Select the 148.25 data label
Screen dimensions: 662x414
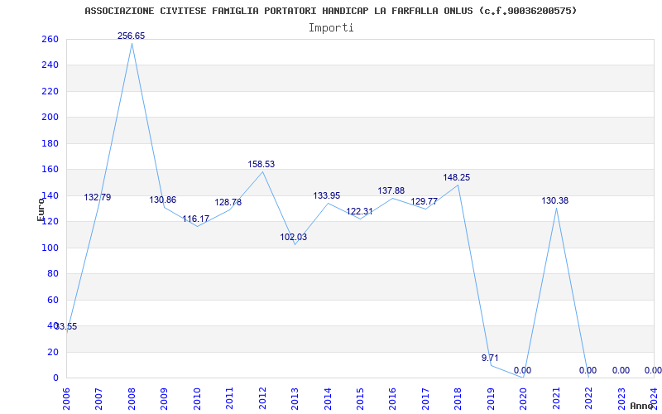click(457, 178)
